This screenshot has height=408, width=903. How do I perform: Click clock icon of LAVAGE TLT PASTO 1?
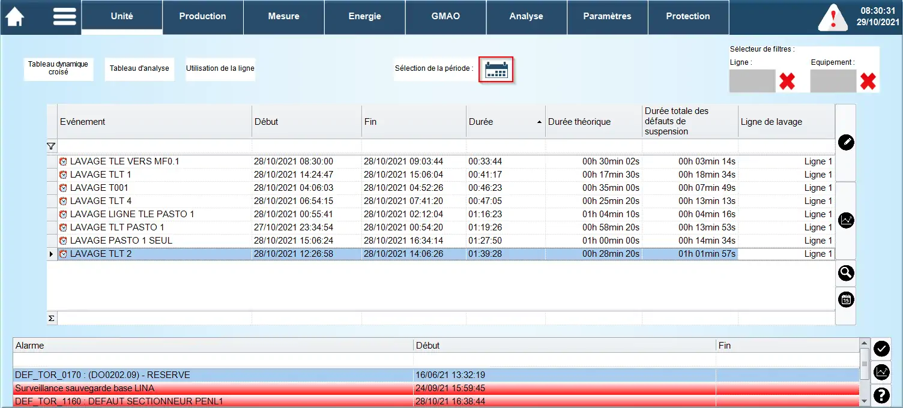[63, 227]
